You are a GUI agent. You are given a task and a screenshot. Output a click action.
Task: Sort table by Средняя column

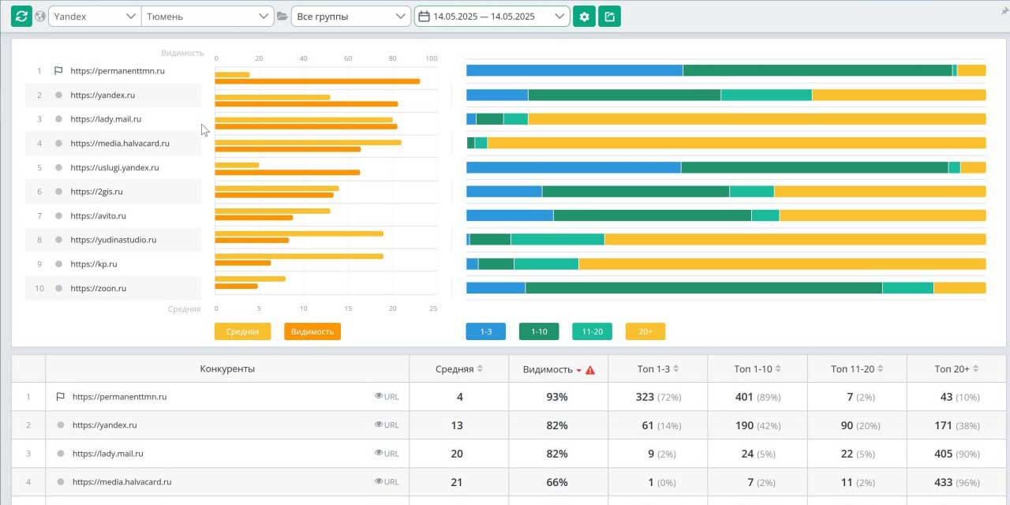tap(458, 368)
